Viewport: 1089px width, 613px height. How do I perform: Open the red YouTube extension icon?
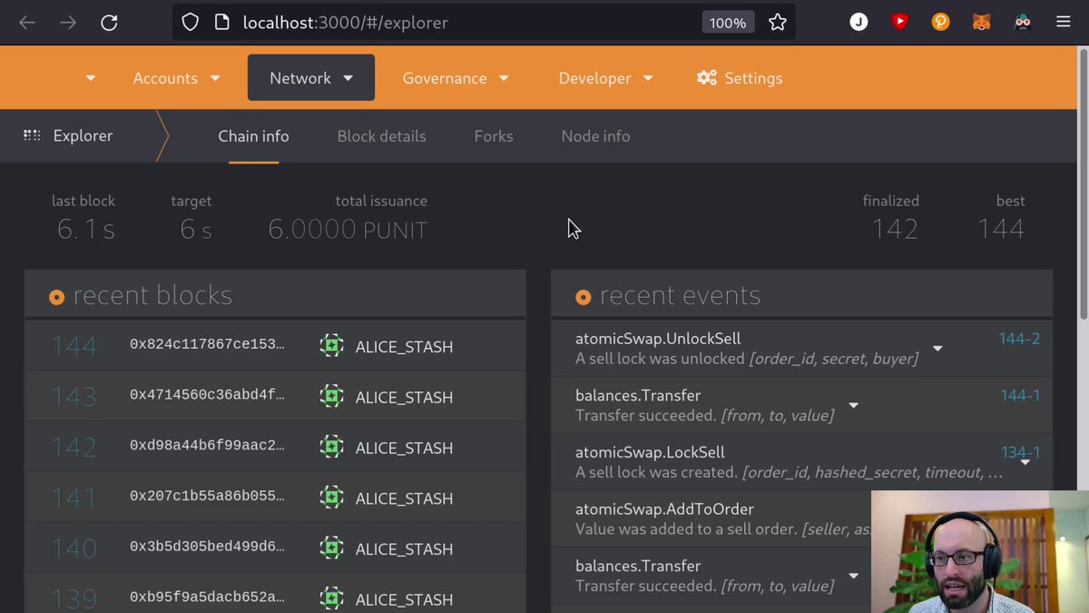tap(900, 22)
